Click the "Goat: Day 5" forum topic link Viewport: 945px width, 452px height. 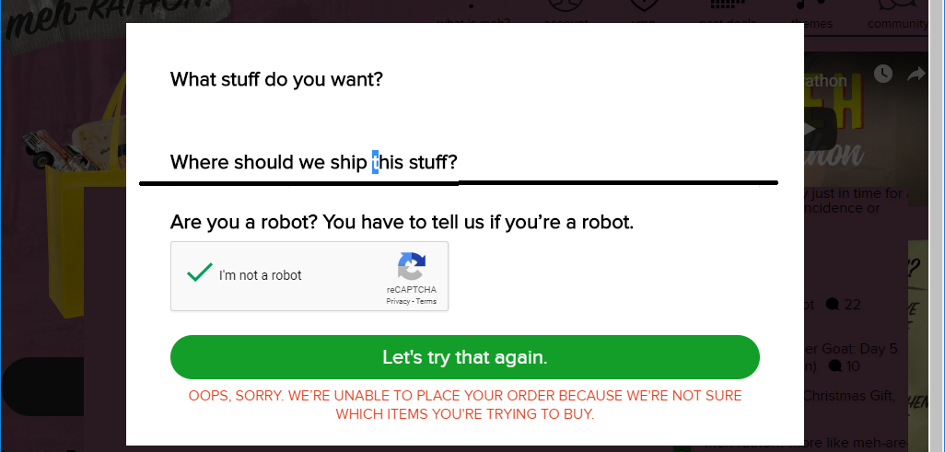click(861, 349)
